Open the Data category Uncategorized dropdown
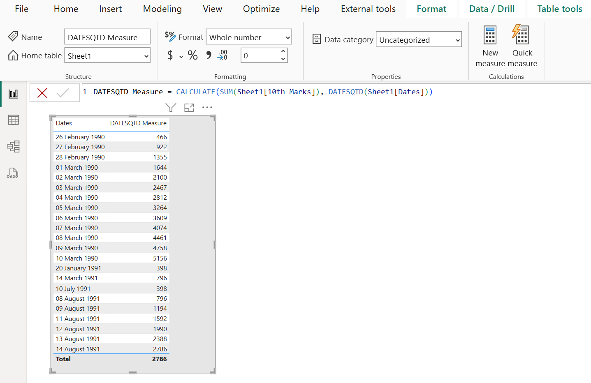 418,39
